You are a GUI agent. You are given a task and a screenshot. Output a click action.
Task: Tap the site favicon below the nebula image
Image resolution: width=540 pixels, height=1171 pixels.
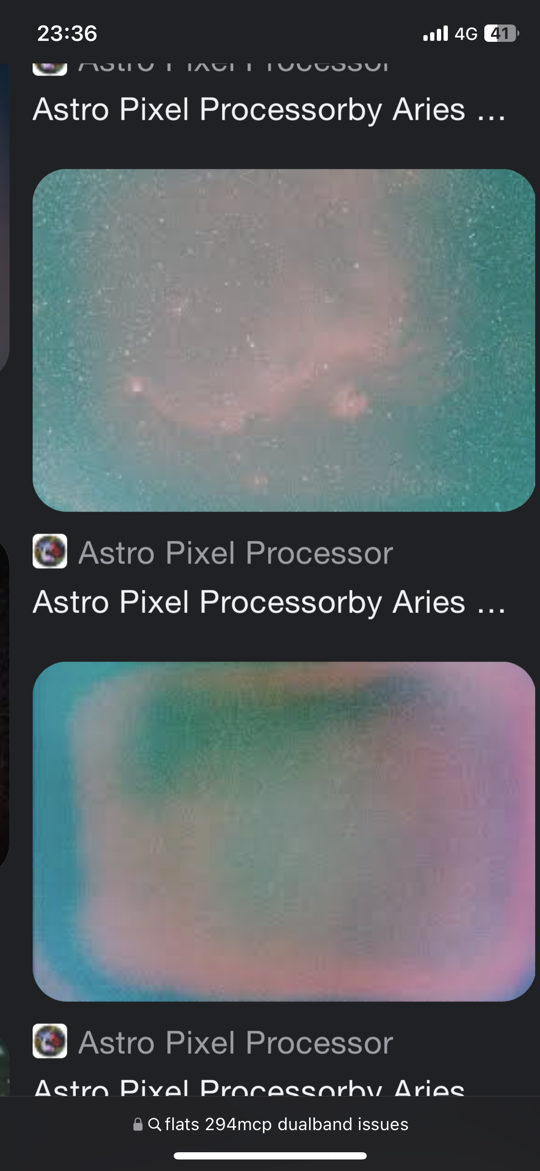(x=50, y=551)
